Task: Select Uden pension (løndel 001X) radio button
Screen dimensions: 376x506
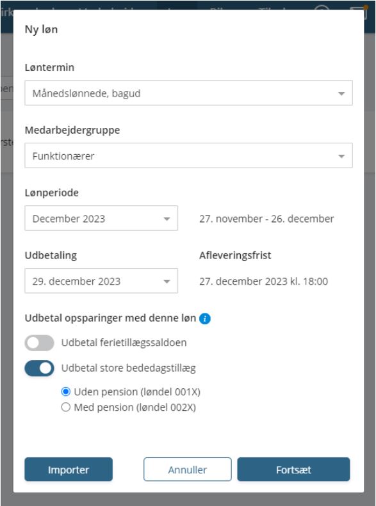Action: pyautogui.click(x=65, y=391)
